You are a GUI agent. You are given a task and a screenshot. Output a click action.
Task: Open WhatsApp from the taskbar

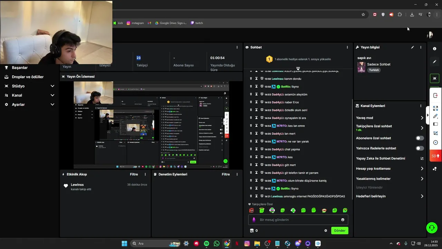coord(217,243)
